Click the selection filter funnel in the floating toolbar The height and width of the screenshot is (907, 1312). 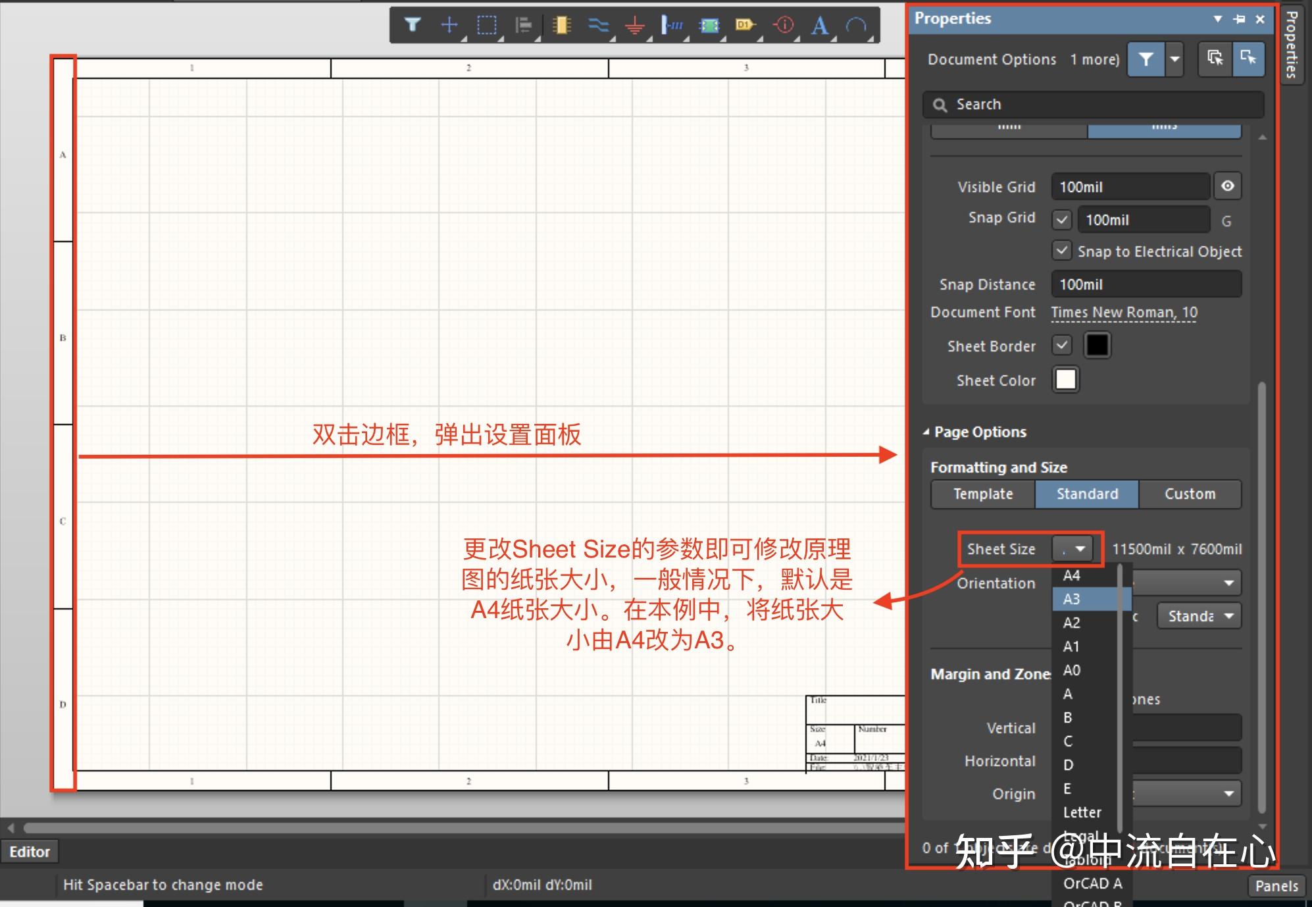click(413, 25)
